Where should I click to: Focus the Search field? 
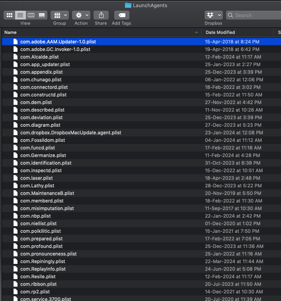click(254, 15)
